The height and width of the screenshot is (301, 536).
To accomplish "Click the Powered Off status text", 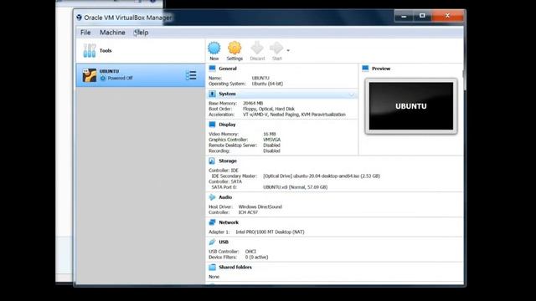I will pyautogui.click(x=120, y=78).
